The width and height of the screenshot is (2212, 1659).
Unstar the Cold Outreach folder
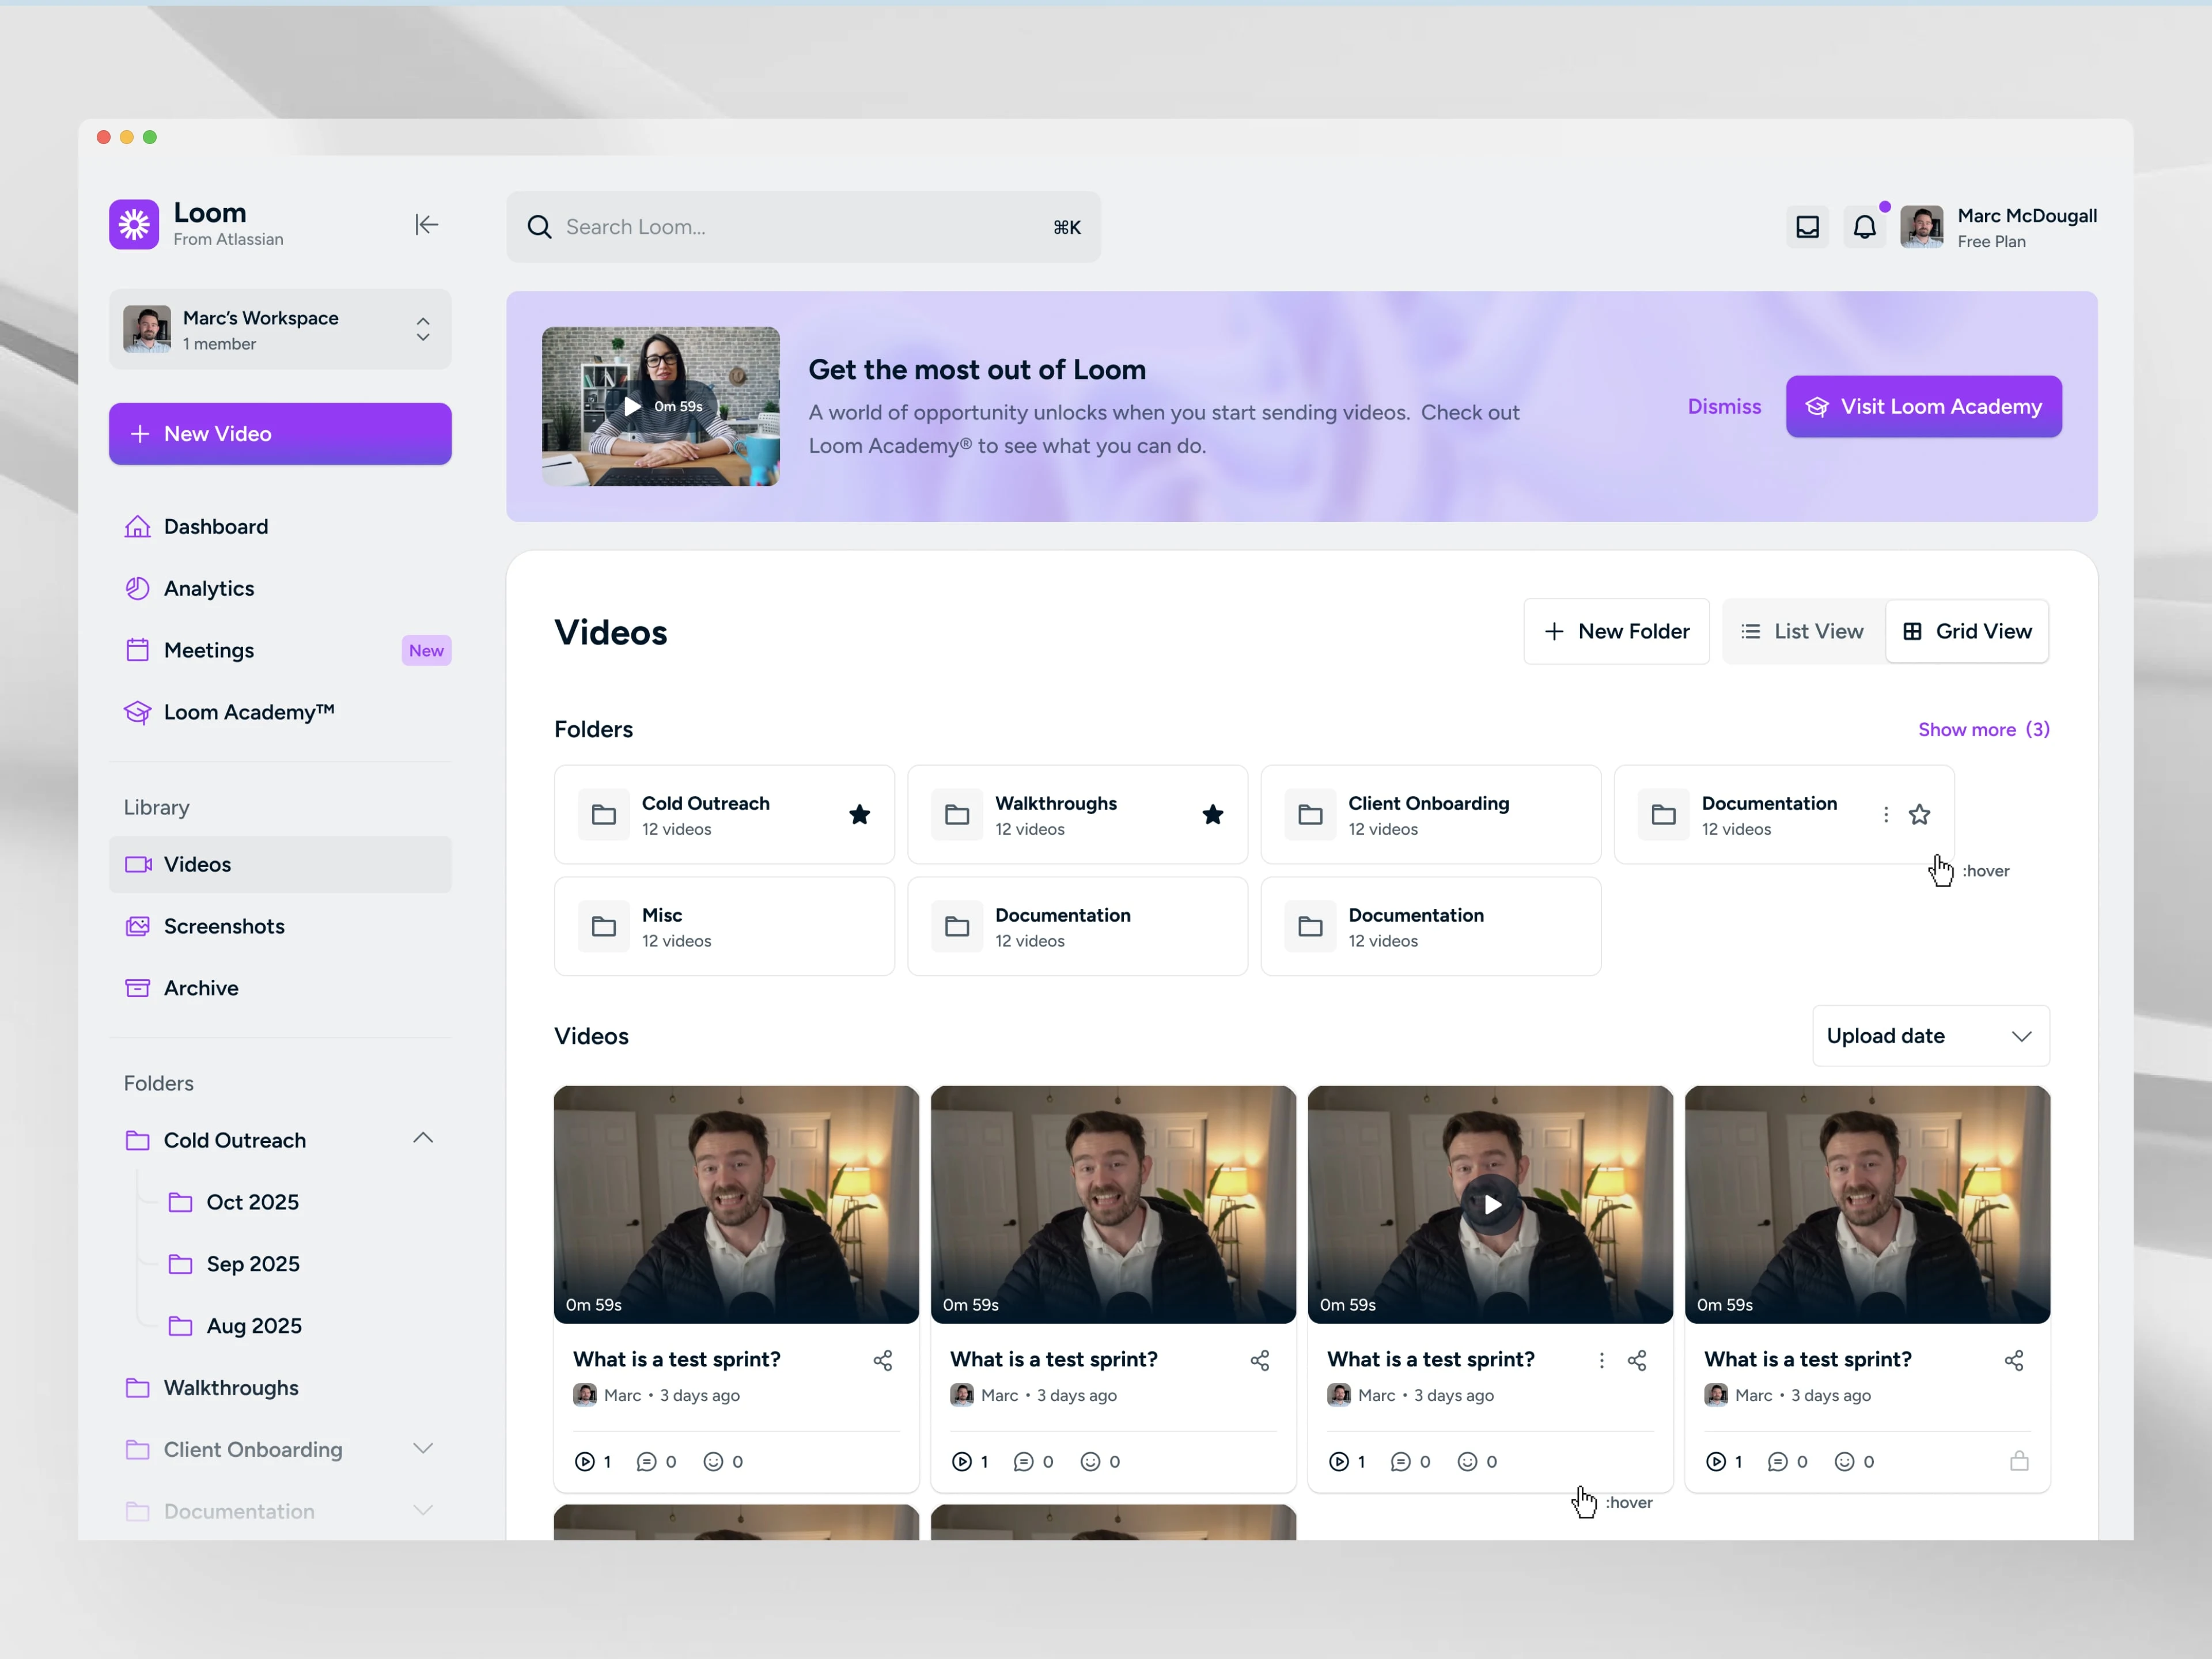coord(859,815)
